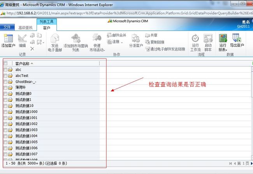The image size is (253, 174).
Task: Click the 运行工作流 (run workflow) icon
Action: tap(195, 38)
